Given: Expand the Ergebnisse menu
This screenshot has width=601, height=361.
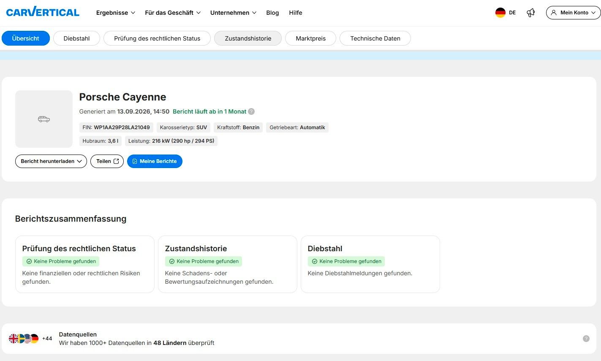Looking at the screenshot, I should pyautogui.click(x=116, y=13).
